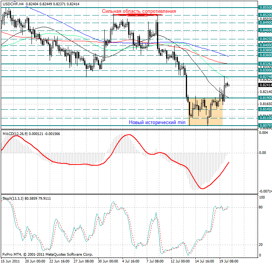Select the red resistance text annotation
The image size is (272, 264).
click(x=139, y=11)
